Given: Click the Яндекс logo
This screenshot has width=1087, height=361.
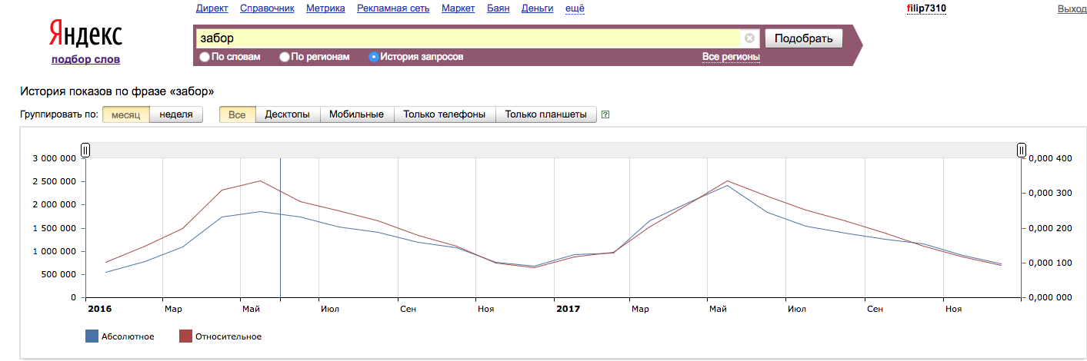Looking at the screenshot, I should (x=85, y=35).
